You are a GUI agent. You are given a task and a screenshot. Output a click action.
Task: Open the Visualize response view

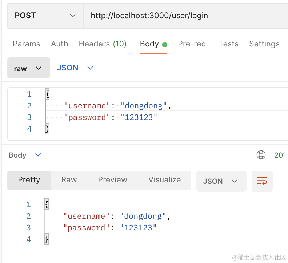click(164, 180)
